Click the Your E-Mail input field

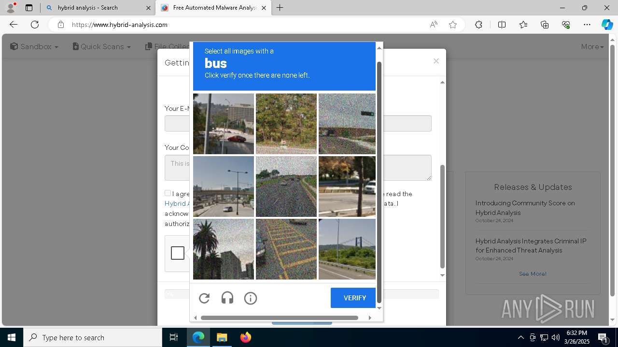coord(298,123)
